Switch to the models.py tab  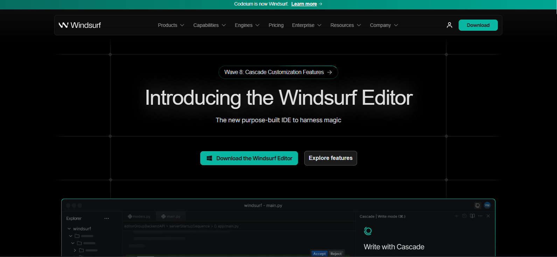pos(139,216)
